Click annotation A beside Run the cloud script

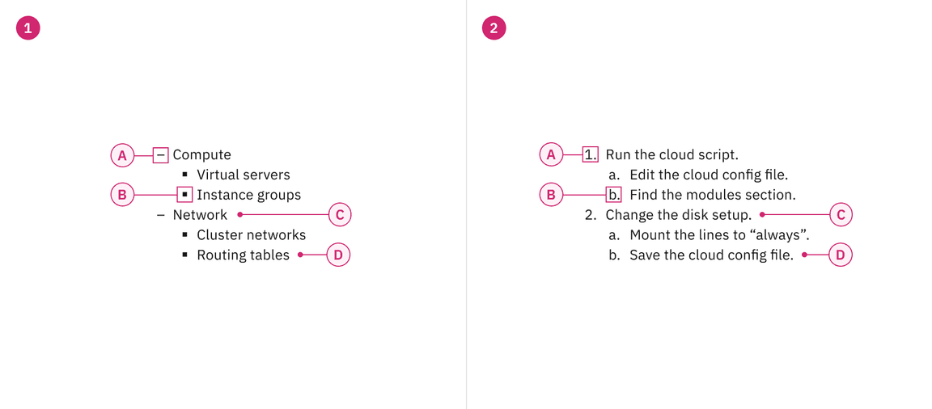(551, 154)
